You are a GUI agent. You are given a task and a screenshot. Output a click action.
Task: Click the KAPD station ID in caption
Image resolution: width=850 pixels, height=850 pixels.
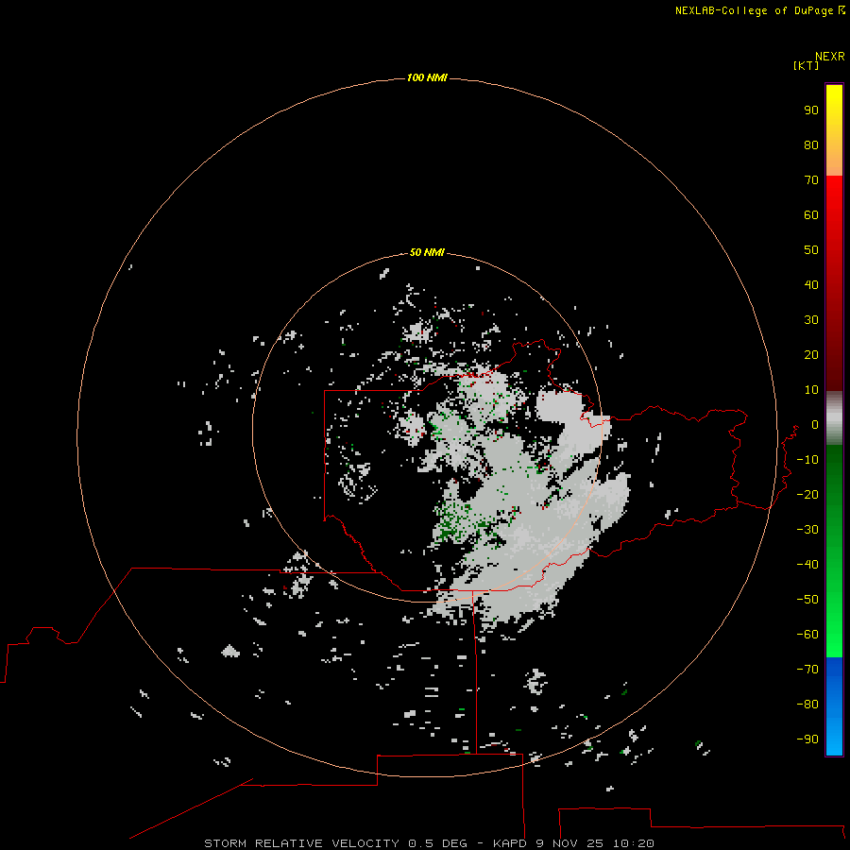(510, 843)
